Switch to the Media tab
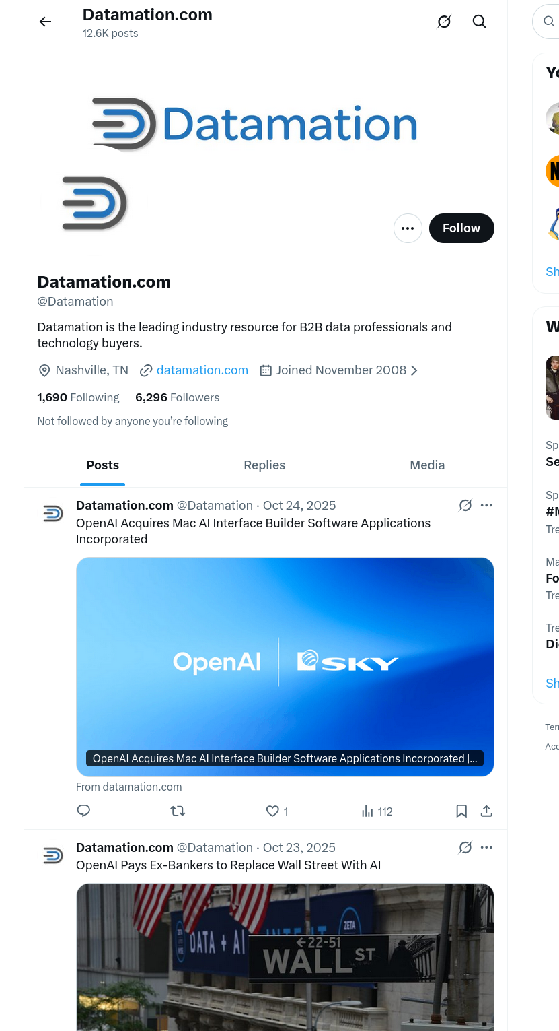This screenshot has width=559, height=1031. (x=427, y=465)
